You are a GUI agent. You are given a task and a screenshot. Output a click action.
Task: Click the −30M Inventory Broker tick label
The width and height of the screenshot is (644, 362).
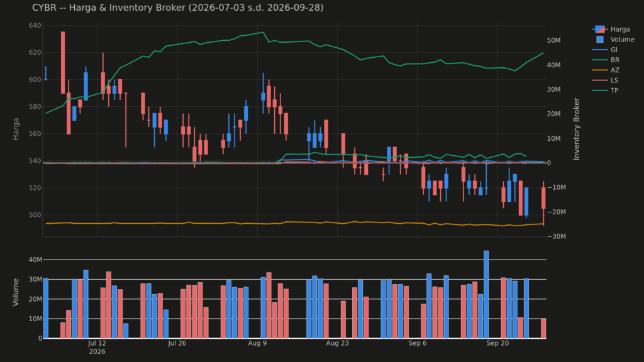click(557, 236)
